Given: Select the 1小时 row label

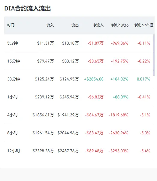Looking at the screenshot, I should [13, 97].
